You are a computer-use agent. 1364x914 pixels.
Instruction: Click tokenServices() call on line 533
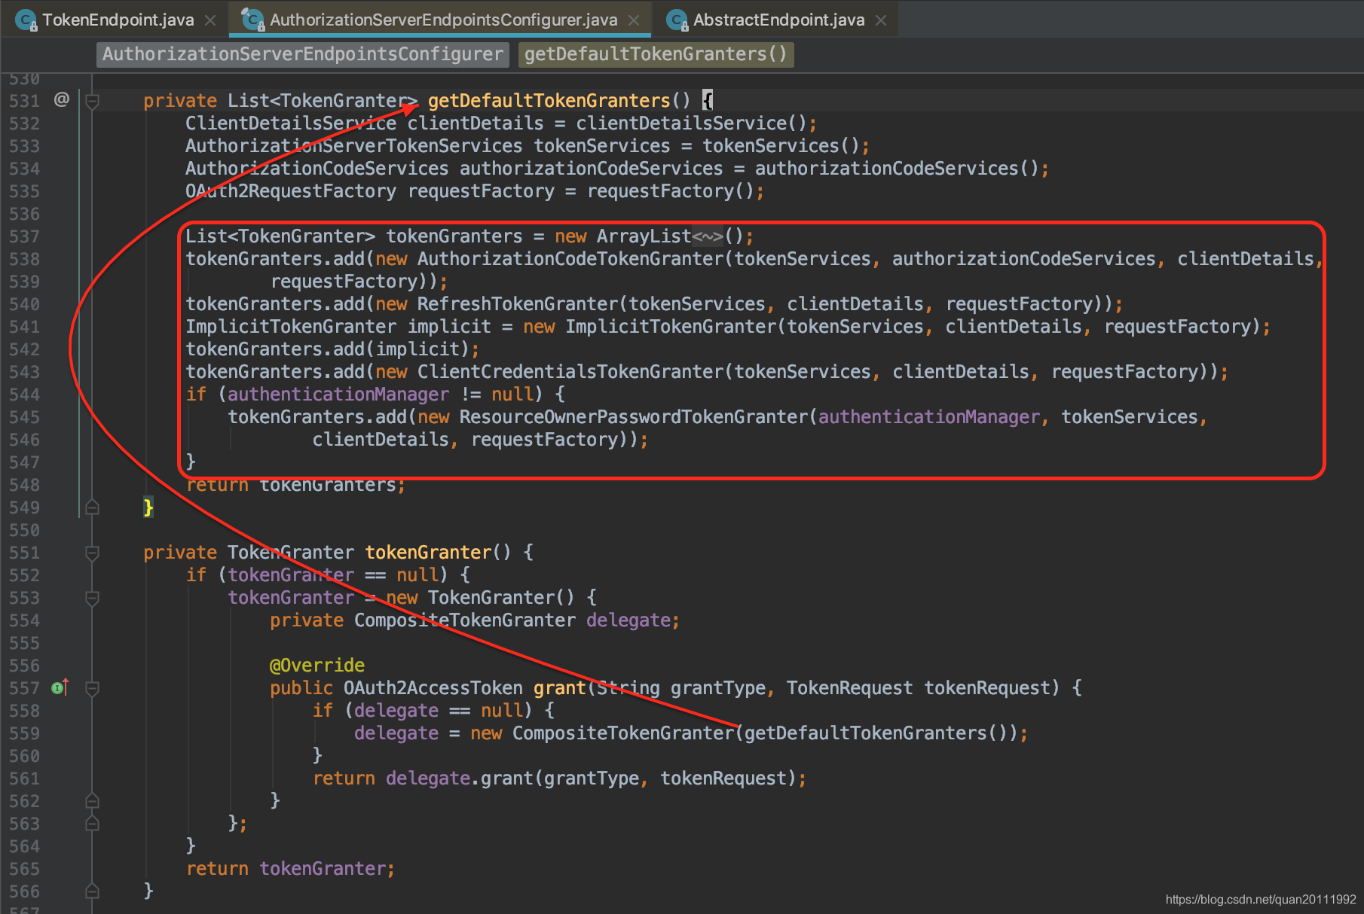click(781, 146)
